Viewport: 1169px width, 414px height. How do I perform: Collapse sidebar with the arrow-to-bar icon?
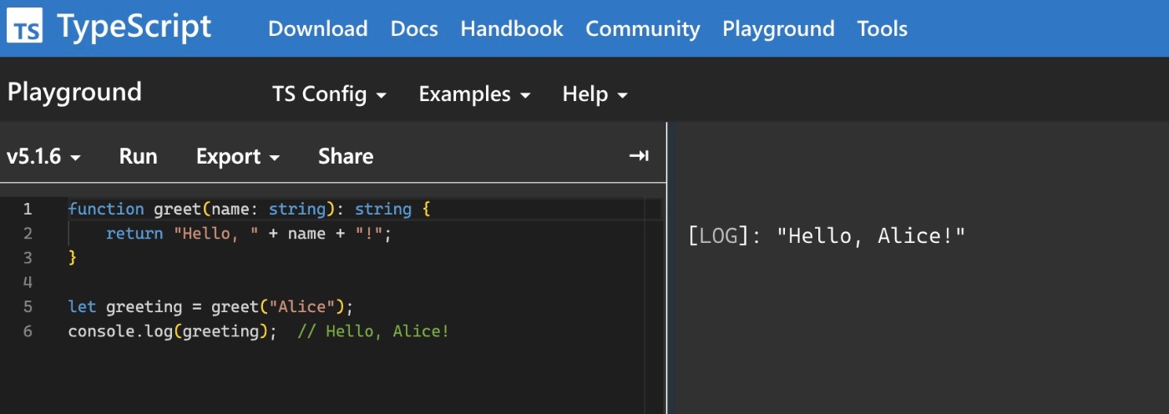(x=639, y=156)
